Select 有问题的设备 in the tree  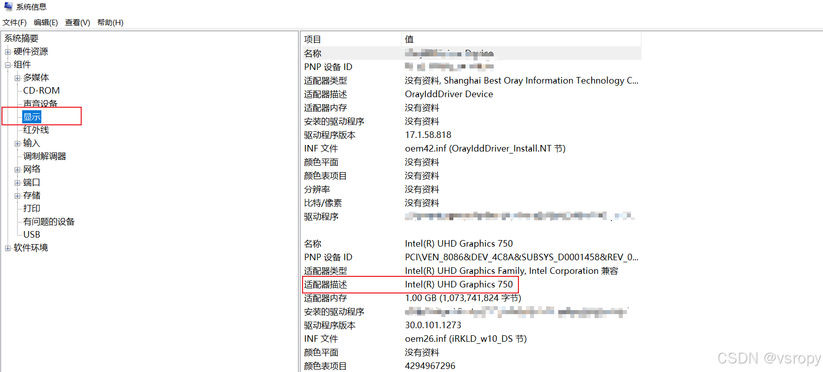tap(49, 221)
